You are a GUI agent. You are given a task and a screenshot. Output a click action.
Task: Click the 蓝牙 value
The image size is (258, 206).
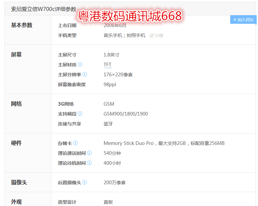[x=108, y=124]
